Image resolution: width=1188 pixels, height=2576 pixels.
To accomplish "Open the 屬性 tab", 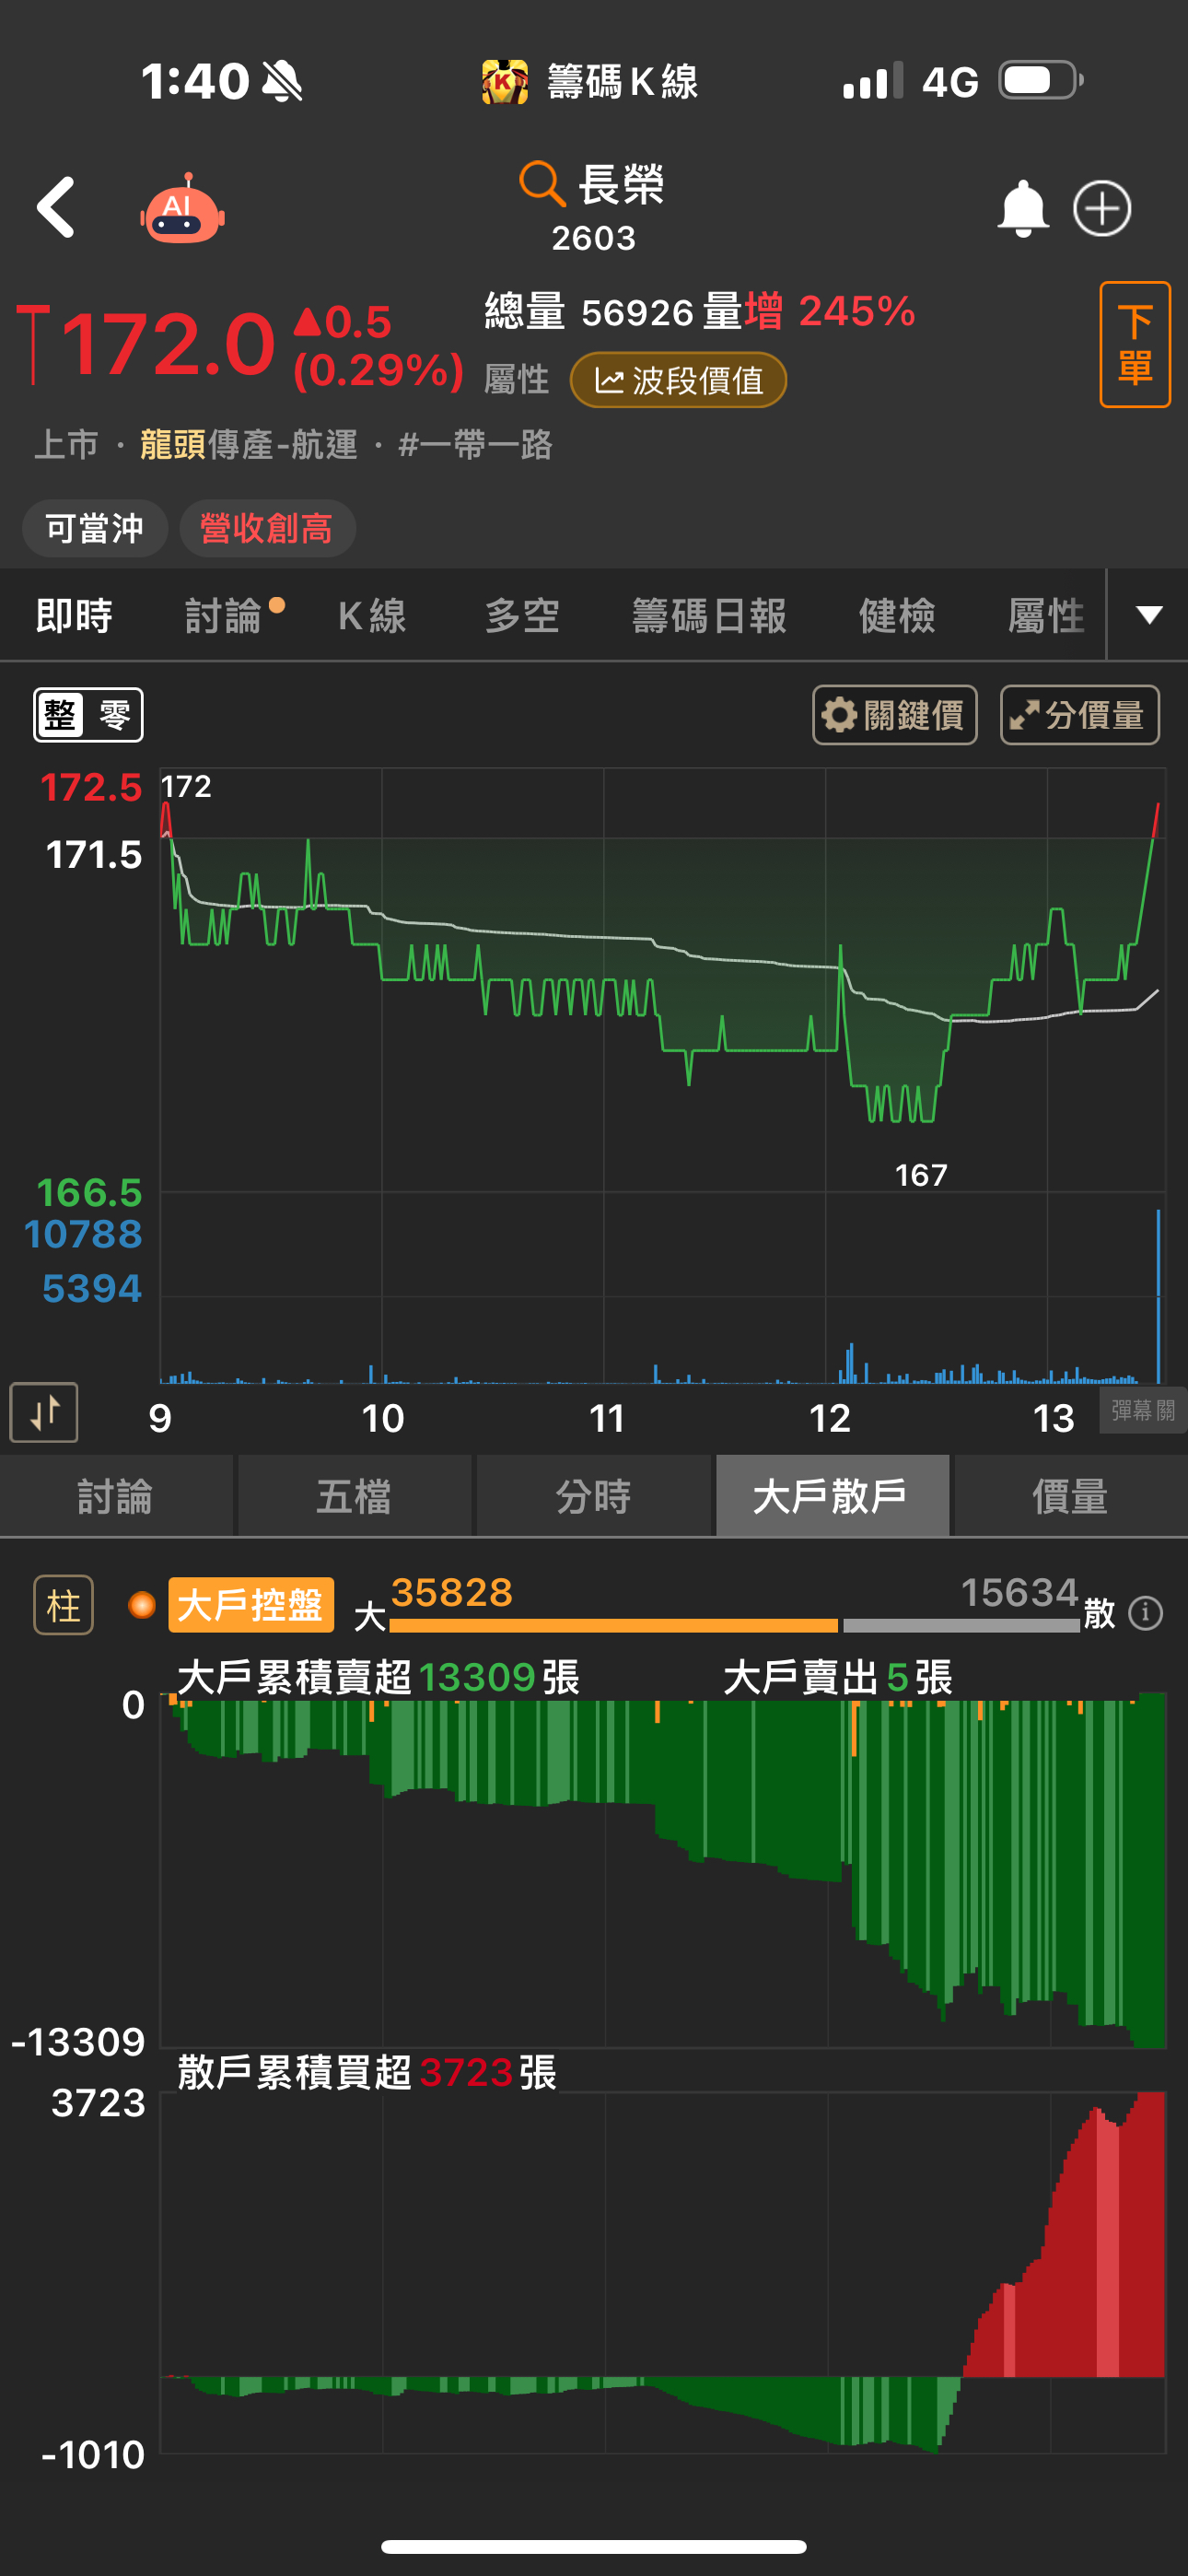I will coord(1046,615).
